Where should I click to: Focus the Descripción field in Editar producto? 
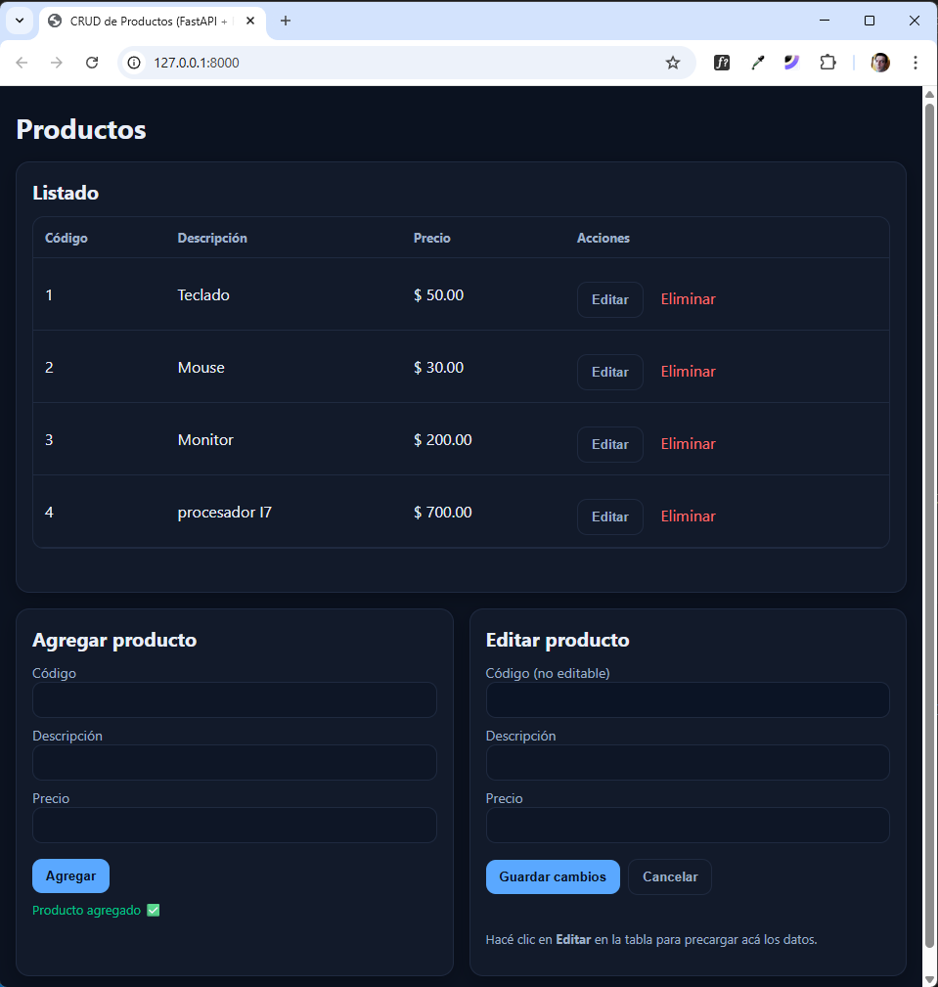688,762
